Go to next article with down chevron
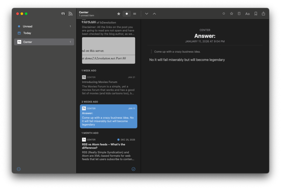This screenshot has height=189, width=281. pos(147,14)
